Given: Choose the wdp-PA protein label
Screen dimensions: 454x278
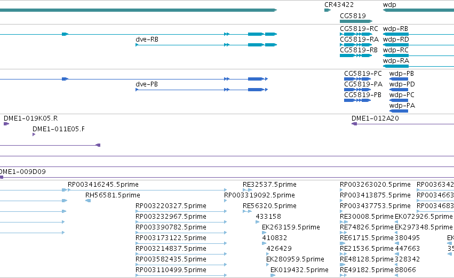Looking at the screenshot, I should coord(402,106).
